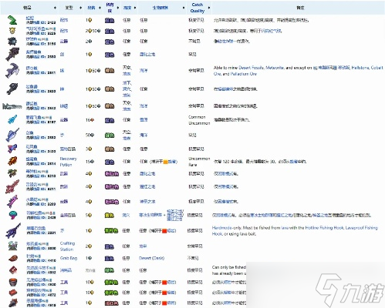Open the Hellstone link in notes
Screen dimensions: 385x308
(x=360, y=68)
